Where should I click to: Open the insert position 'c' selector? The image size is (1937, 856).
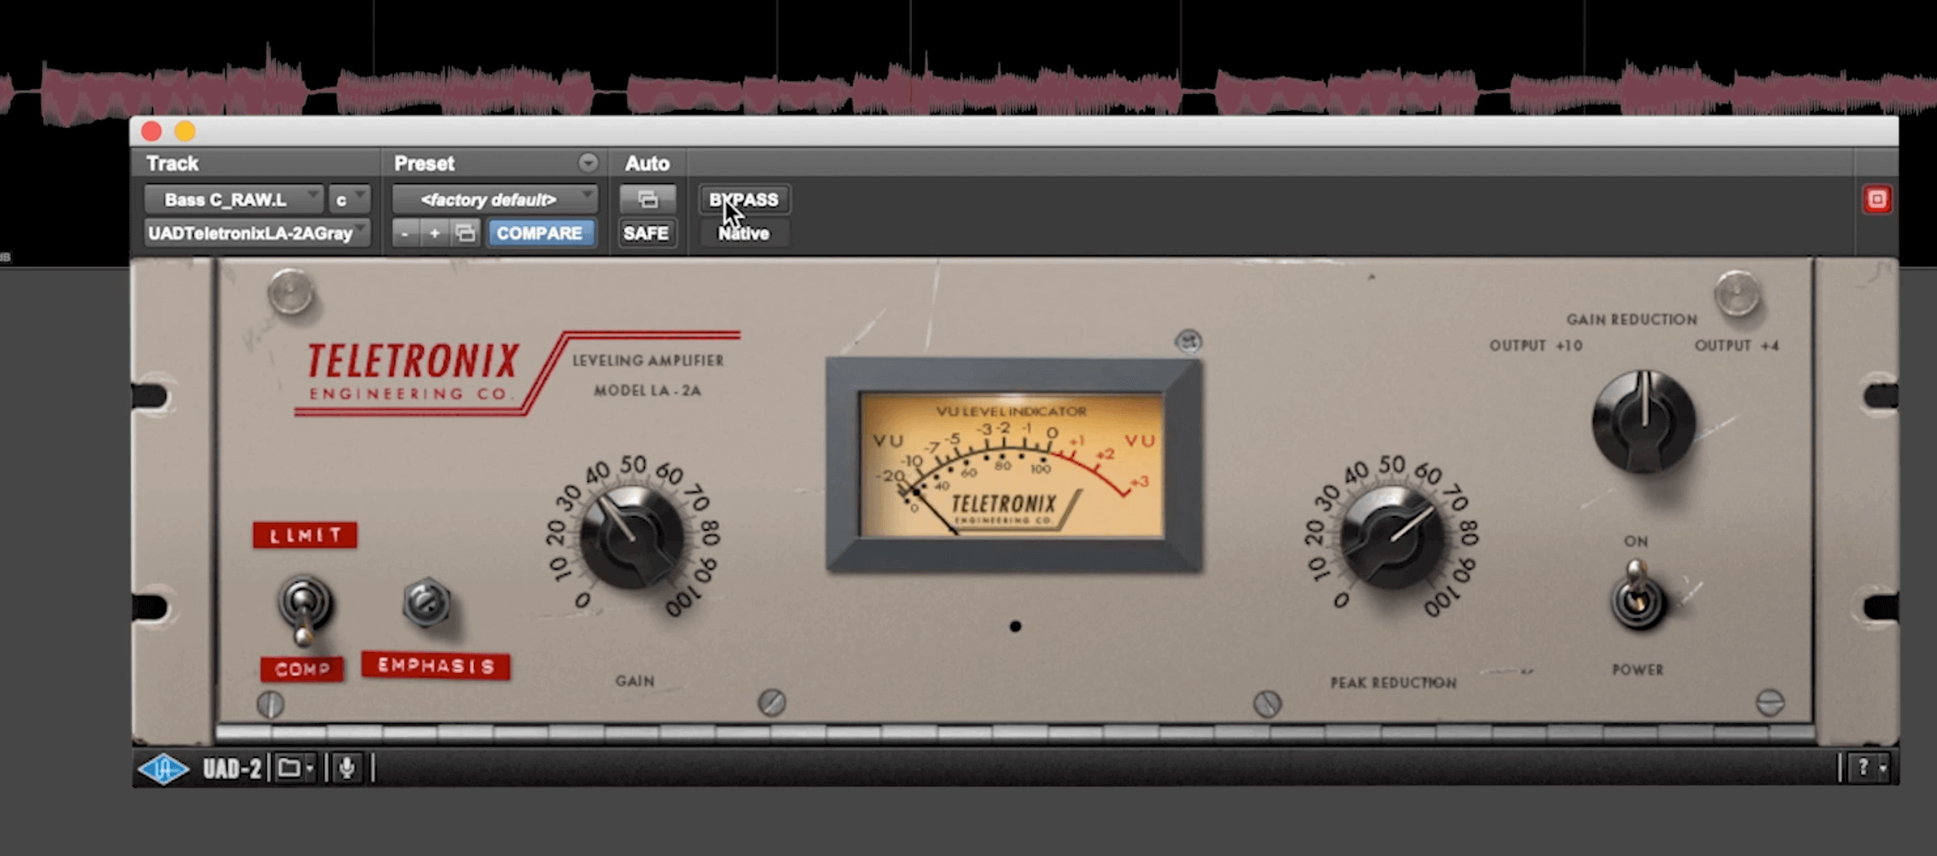coord(349,199)
